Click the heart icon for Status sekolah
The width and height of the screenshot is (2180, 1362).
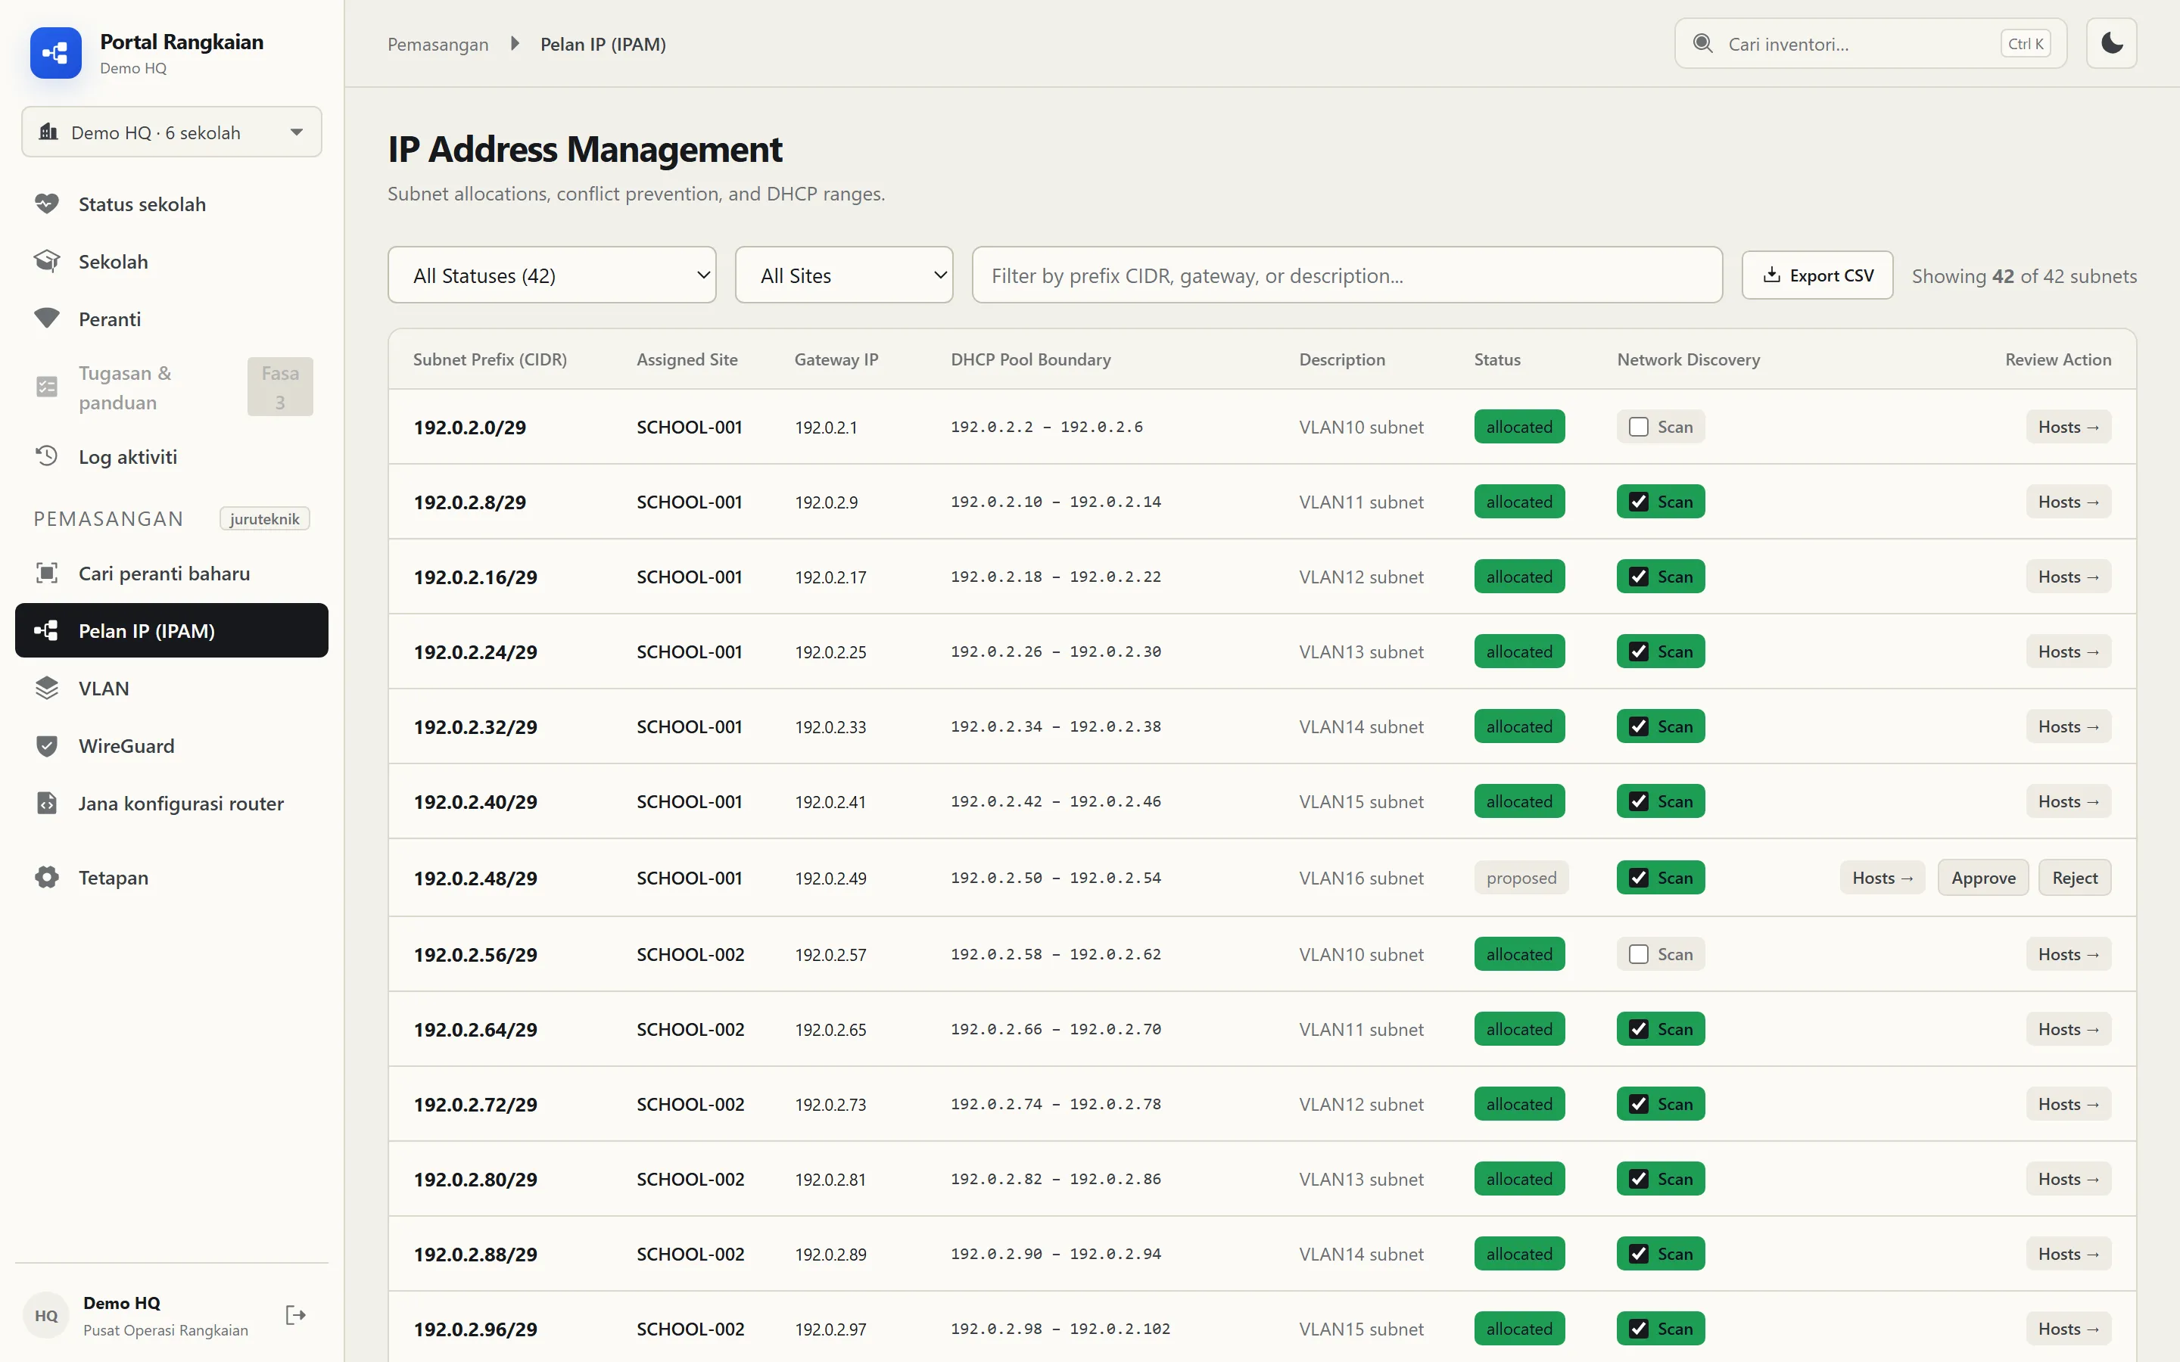point(47,204)
